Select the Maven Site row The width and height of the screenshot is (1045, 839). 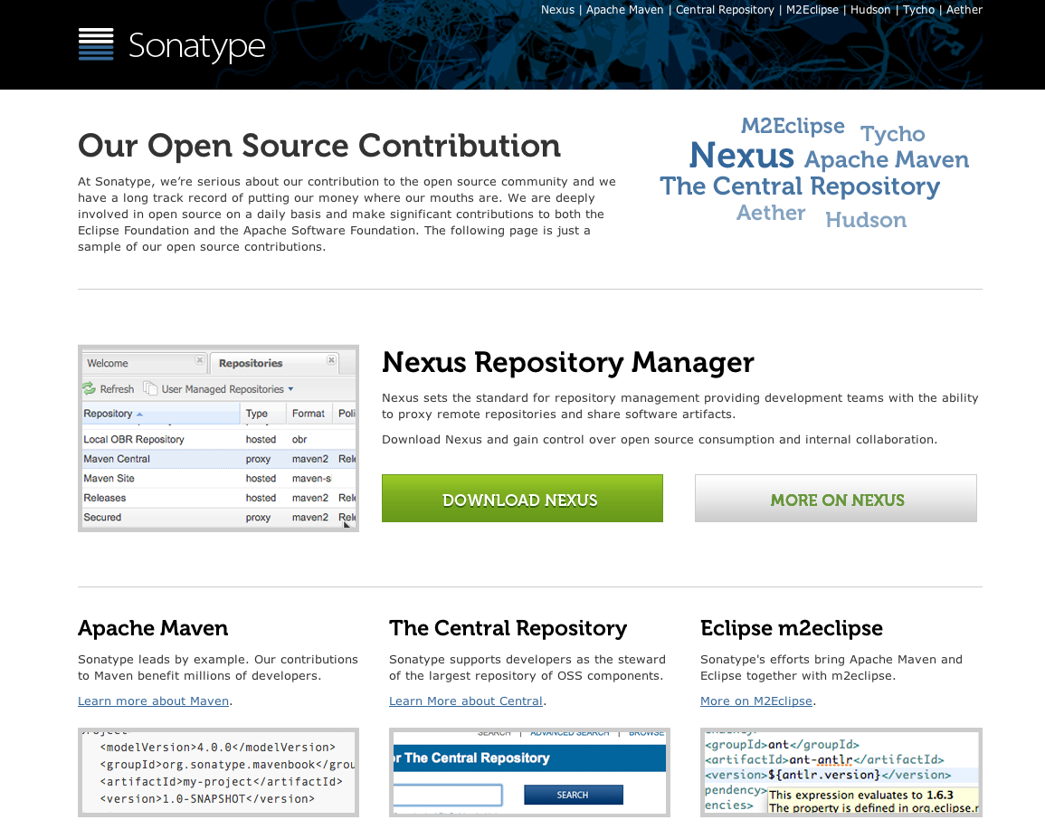click(219, 478)
